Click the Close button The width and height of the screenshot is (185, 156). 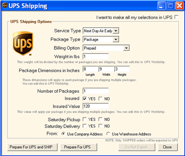(x=168, y=147)
